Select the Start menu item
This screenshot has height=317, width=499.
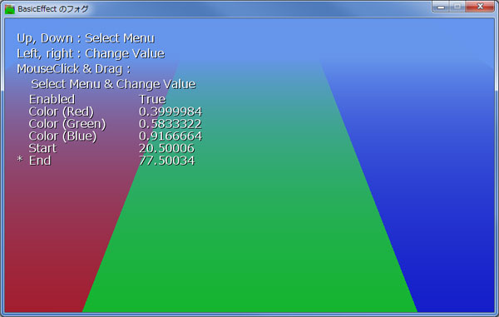tap(42, 148)
